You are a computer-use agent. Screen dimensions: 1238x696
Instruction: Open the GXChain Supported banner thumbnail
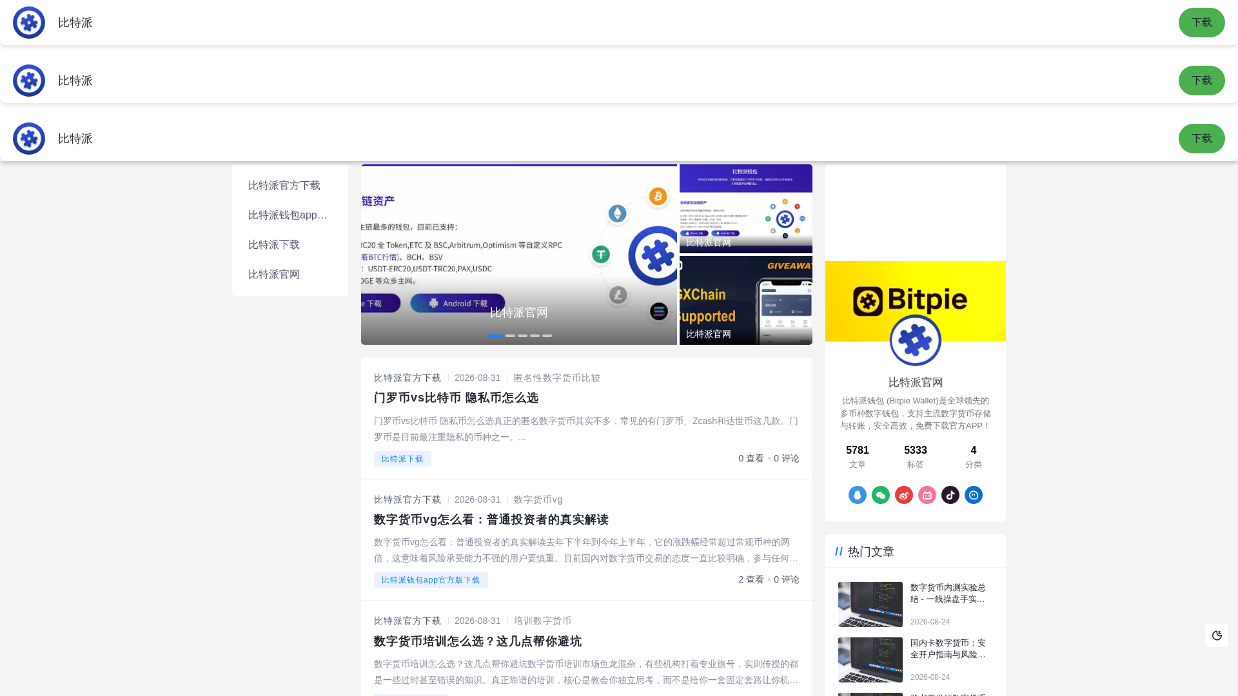click(746, 300)
